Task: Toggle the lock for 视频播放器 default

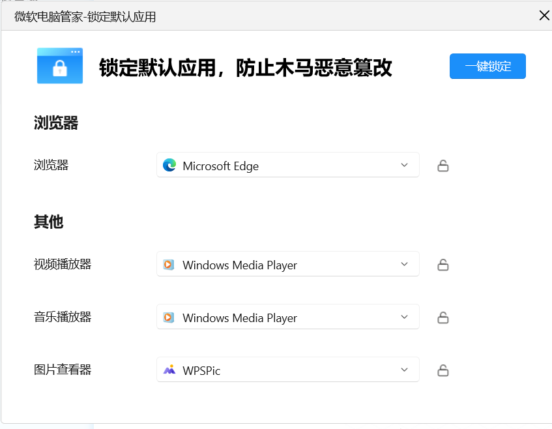Action: [443, 265]
